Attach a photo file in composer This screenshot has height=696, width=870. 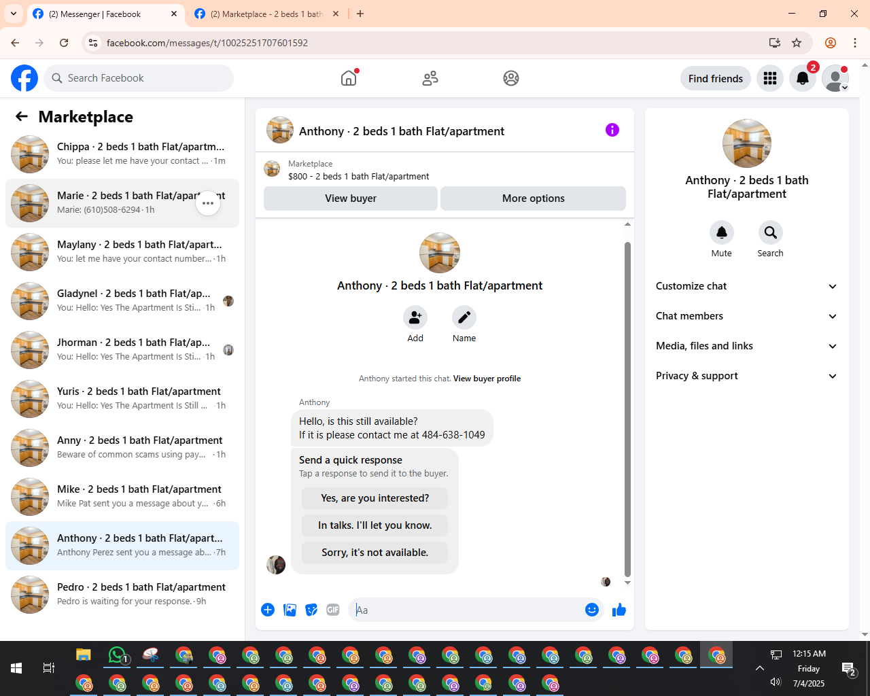click(x=290, y=610)
